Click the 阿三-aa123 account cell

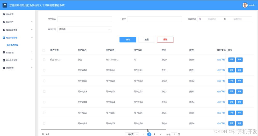(x=55, y=60)
